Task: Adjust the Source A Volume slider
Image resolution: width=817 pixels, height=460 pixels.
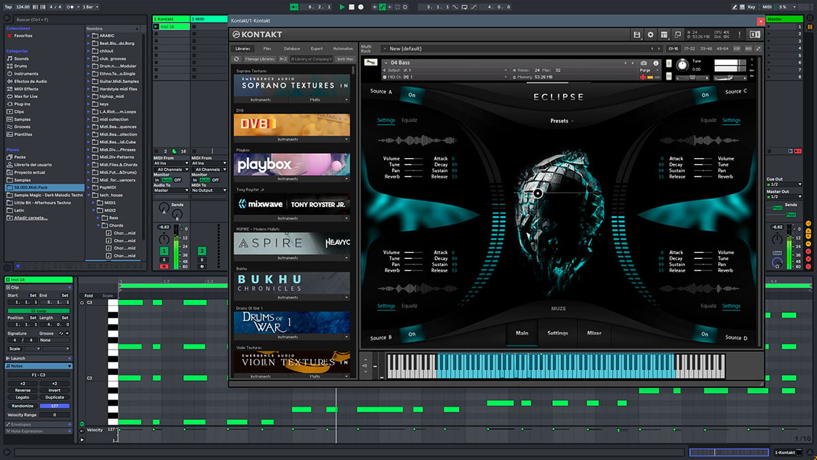Action: coord(413,159)
